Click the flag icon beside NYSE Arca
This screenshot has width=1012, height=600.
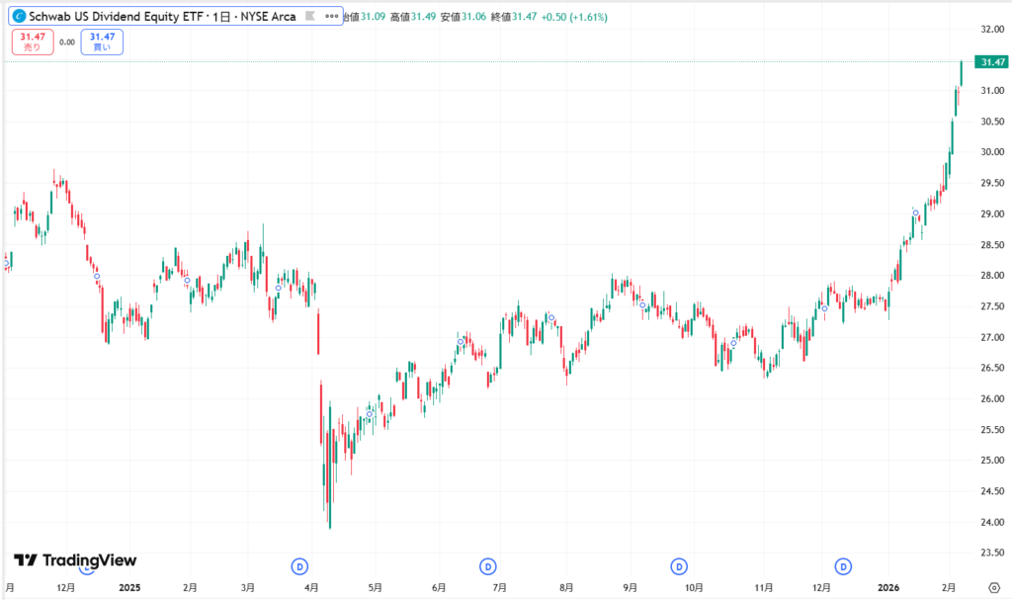pos(311,17)
